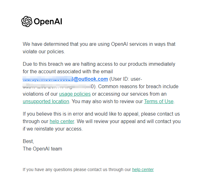Click 'If you believe this is in error' text

101,114
